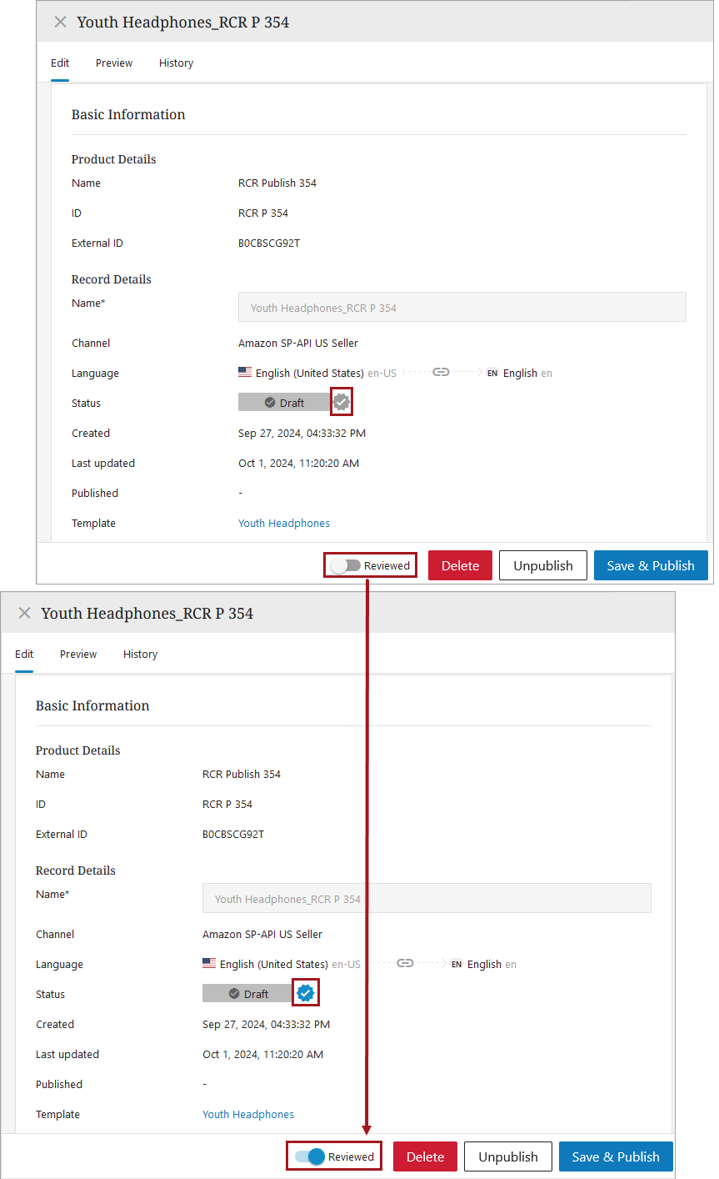Image resolution: width=719 pixels, height=1179 pixels.
Task: Click Unpublish in the lower panel
Action: [x=508, y=1157]
